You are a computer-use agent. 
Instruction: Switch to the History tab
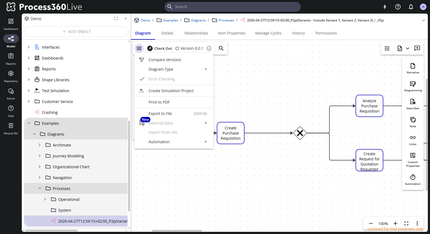tap(298, 33)
